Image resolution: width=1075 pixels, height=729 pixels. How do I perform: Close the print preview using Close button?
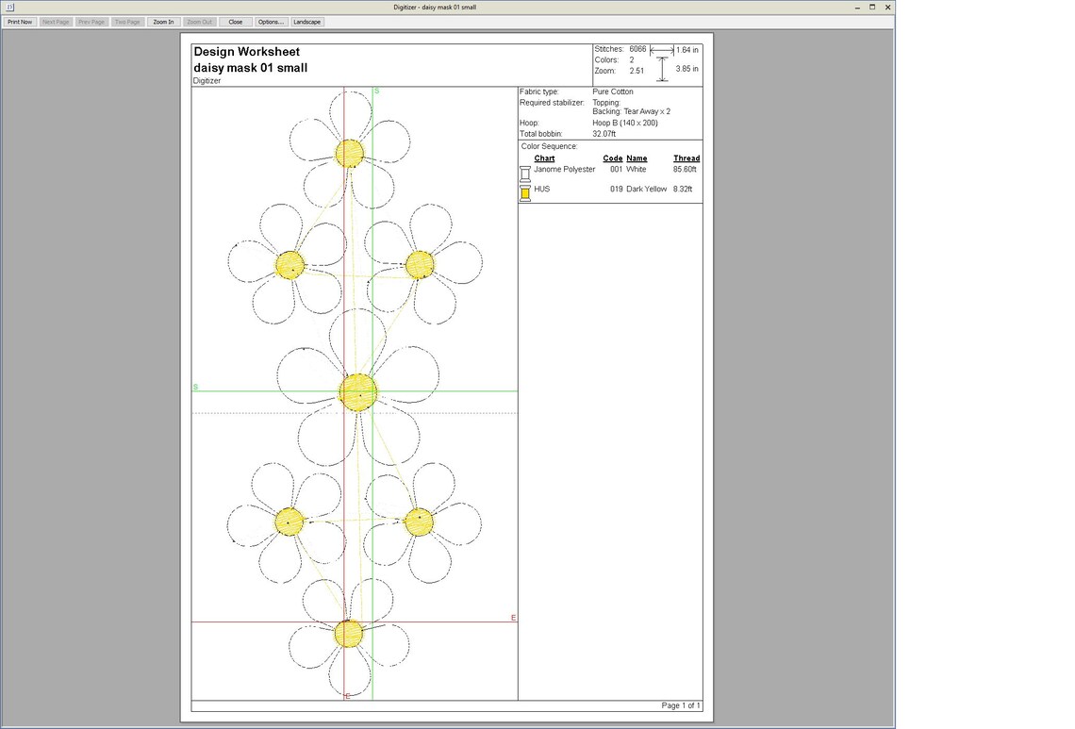click(235, 22)
